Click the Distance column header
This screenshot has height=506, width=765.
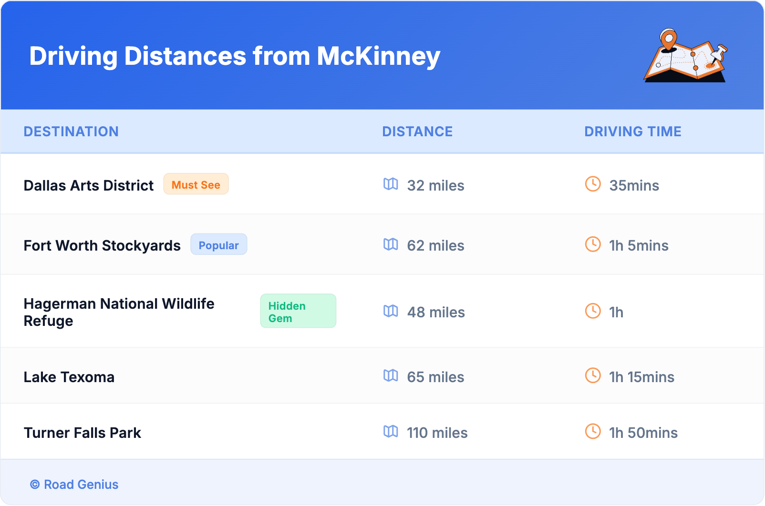[x=417, y=132]
